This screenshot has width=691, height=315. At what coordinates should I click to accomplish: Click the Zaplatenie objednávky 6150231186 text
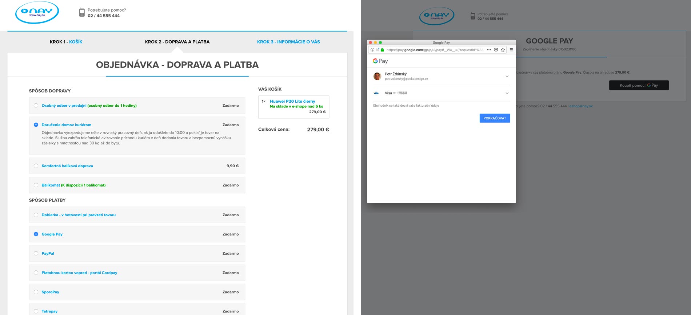pos(550,49)
